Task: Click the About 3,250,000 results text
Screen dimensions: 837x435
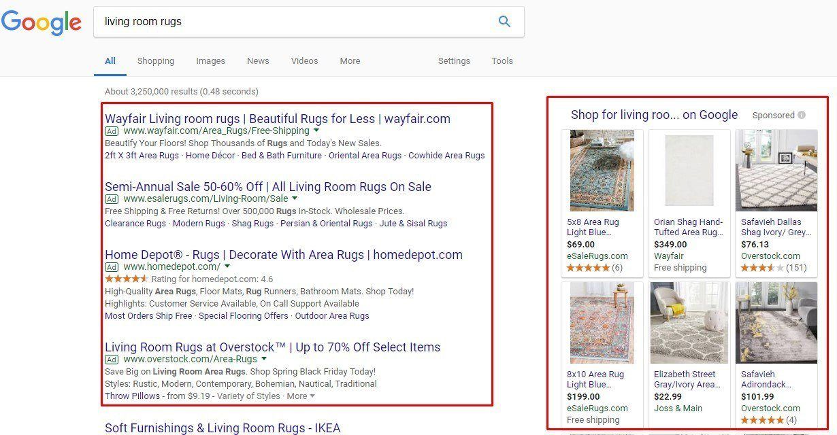Action: (182, 91)
